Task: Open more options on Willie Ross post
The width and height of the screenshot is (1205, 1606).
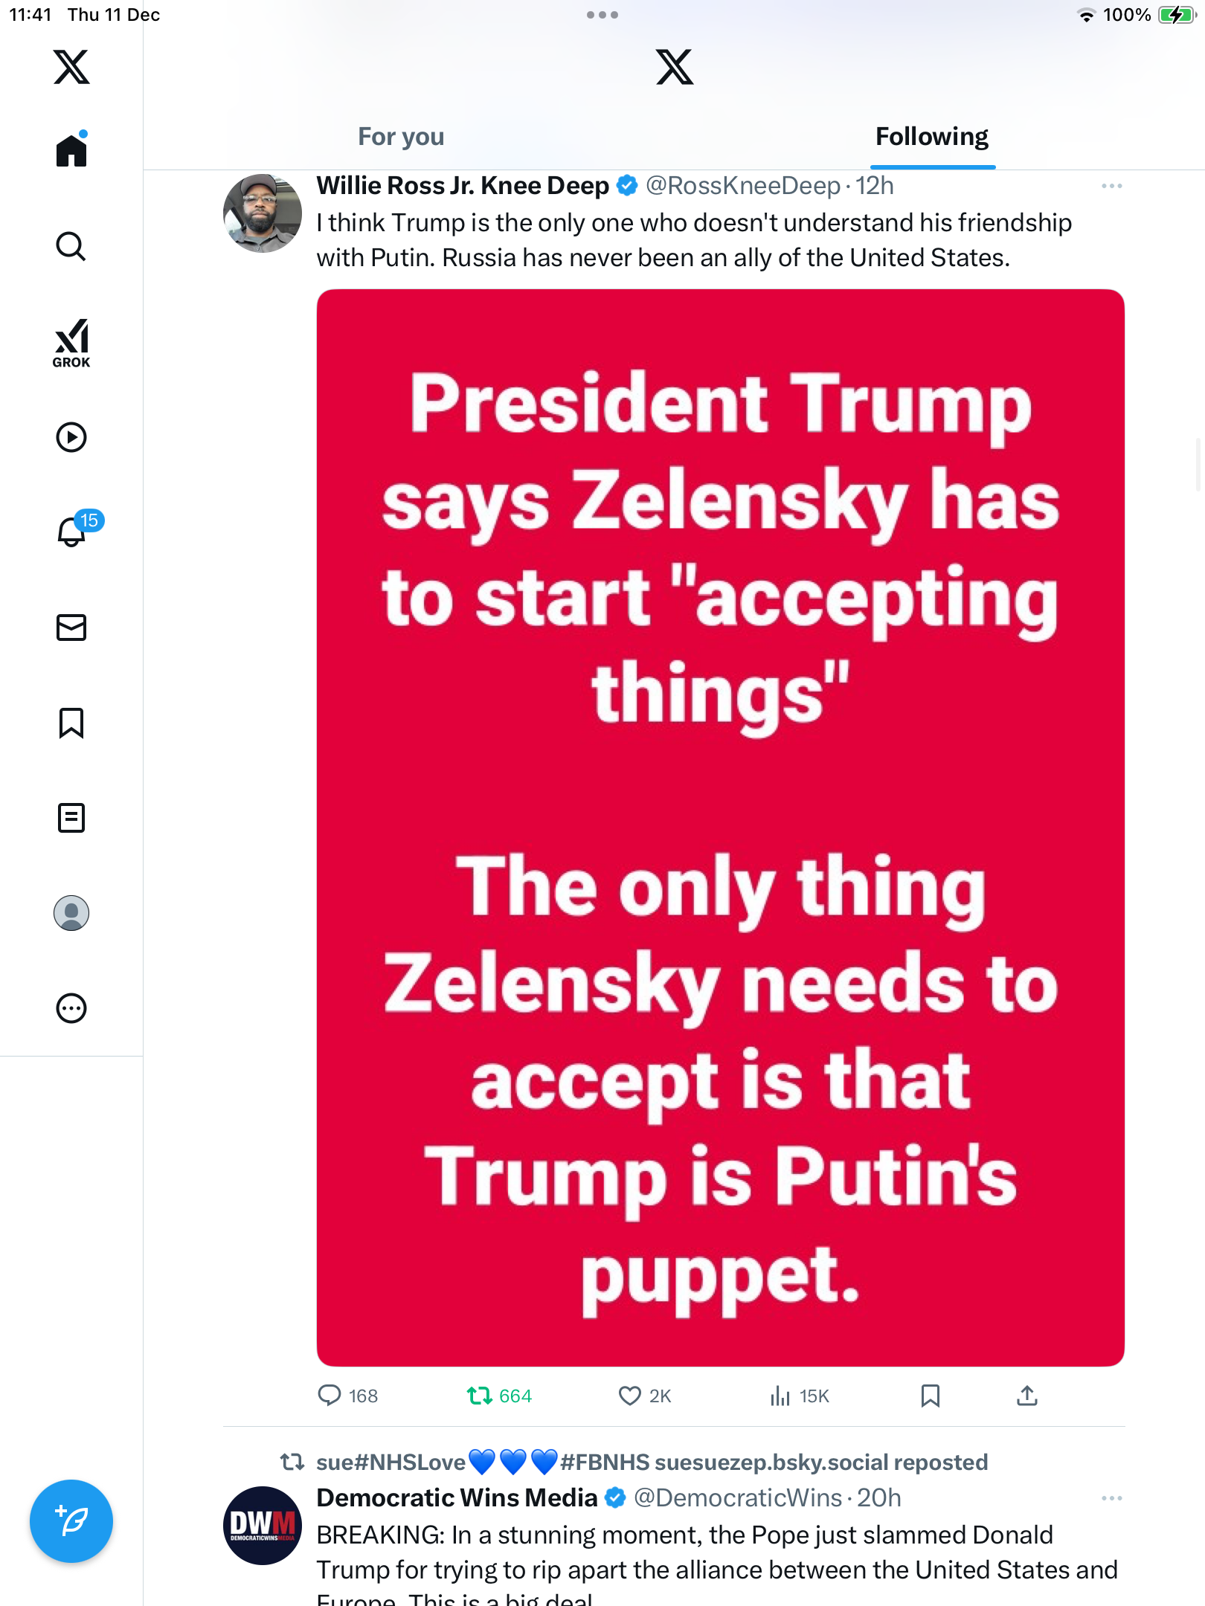Action: pos(1111,186)
